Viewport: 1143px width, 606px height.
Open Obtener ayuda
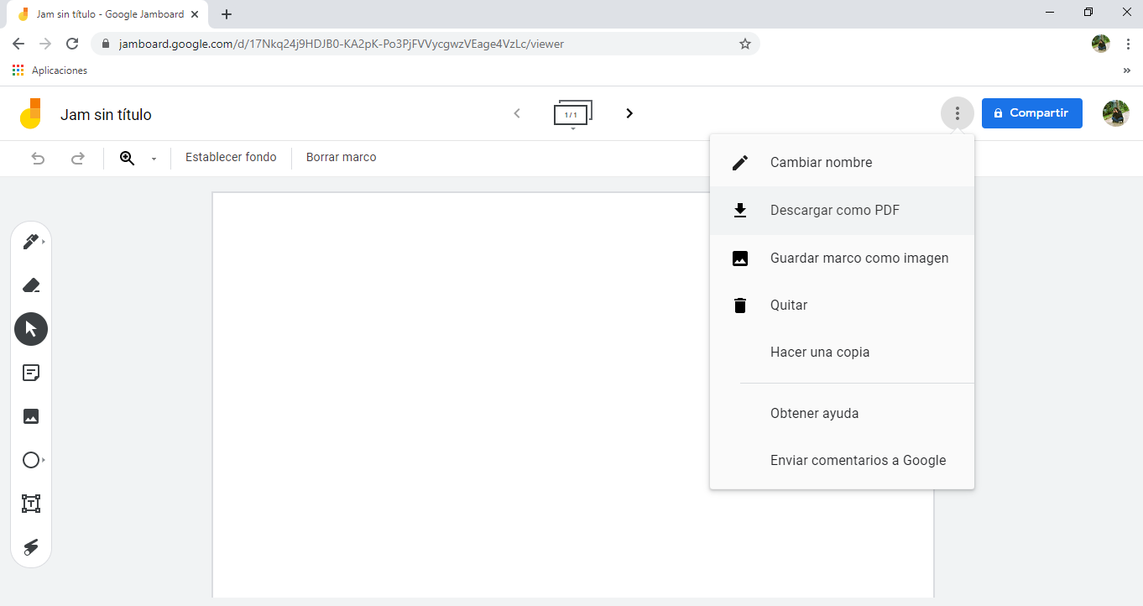tap(842, 414)
